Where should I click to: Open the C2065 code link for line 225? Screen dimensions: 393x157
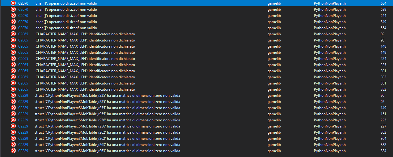[23, 65]
